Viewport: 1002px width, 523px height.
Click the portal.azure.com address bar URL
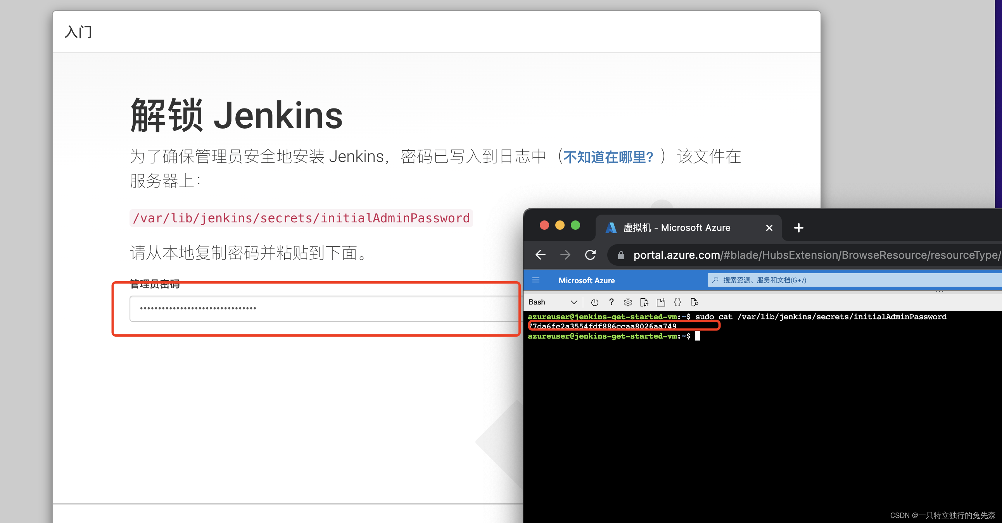(817, 255)
